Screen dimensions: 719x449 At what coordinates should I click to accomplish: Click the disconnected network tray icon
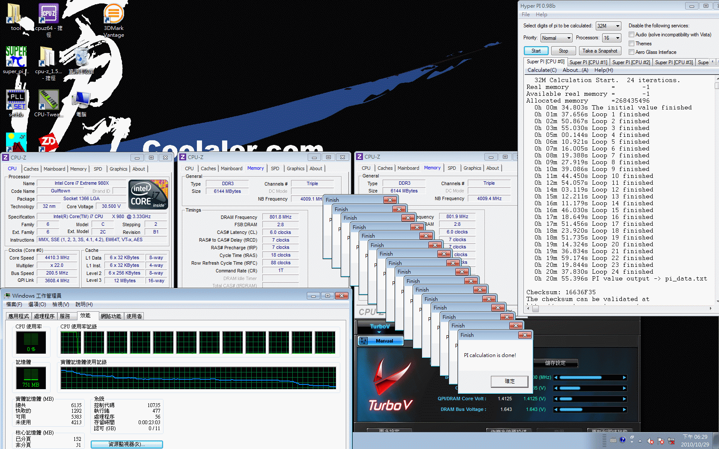[671, 441]
